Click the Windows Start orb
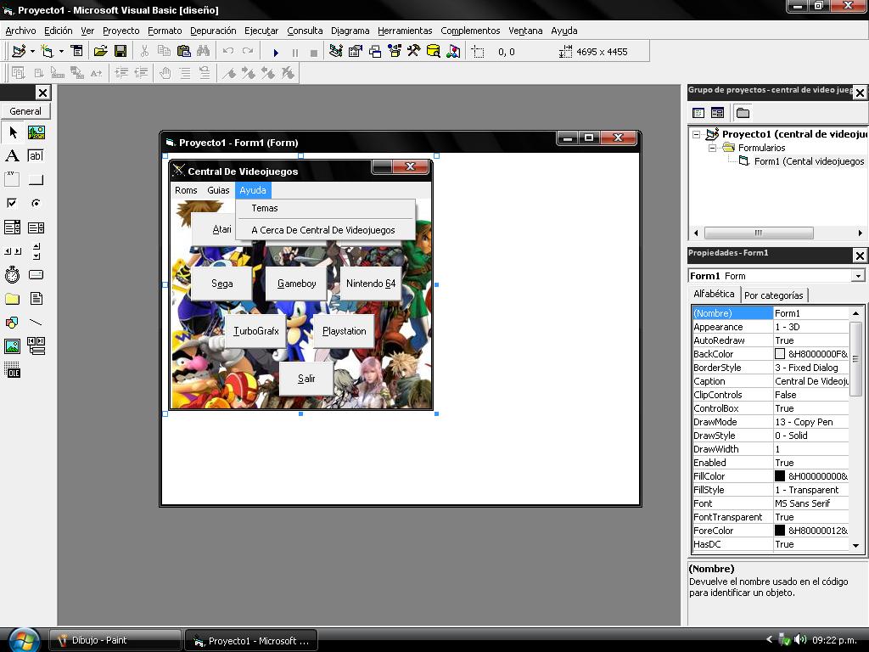Viewport: 869px width, 652px height. pos(23,640)
